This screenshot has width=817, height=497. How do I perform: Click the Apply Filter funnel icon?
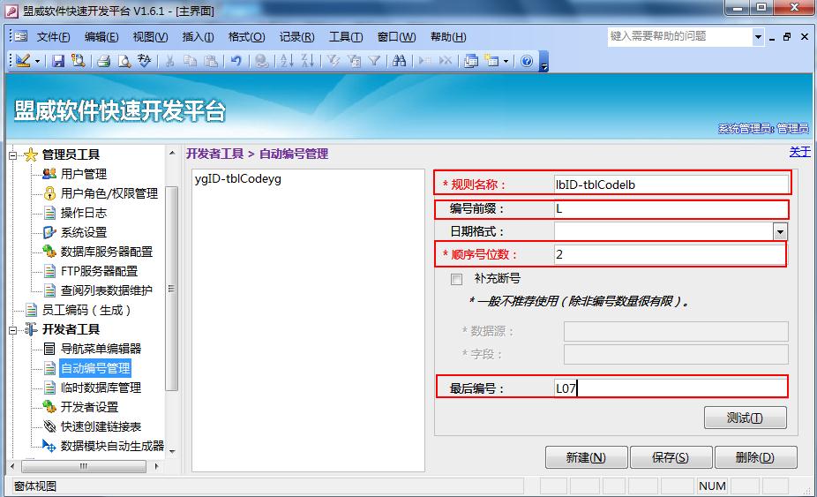pyautogui.click(x=374, y=61)
